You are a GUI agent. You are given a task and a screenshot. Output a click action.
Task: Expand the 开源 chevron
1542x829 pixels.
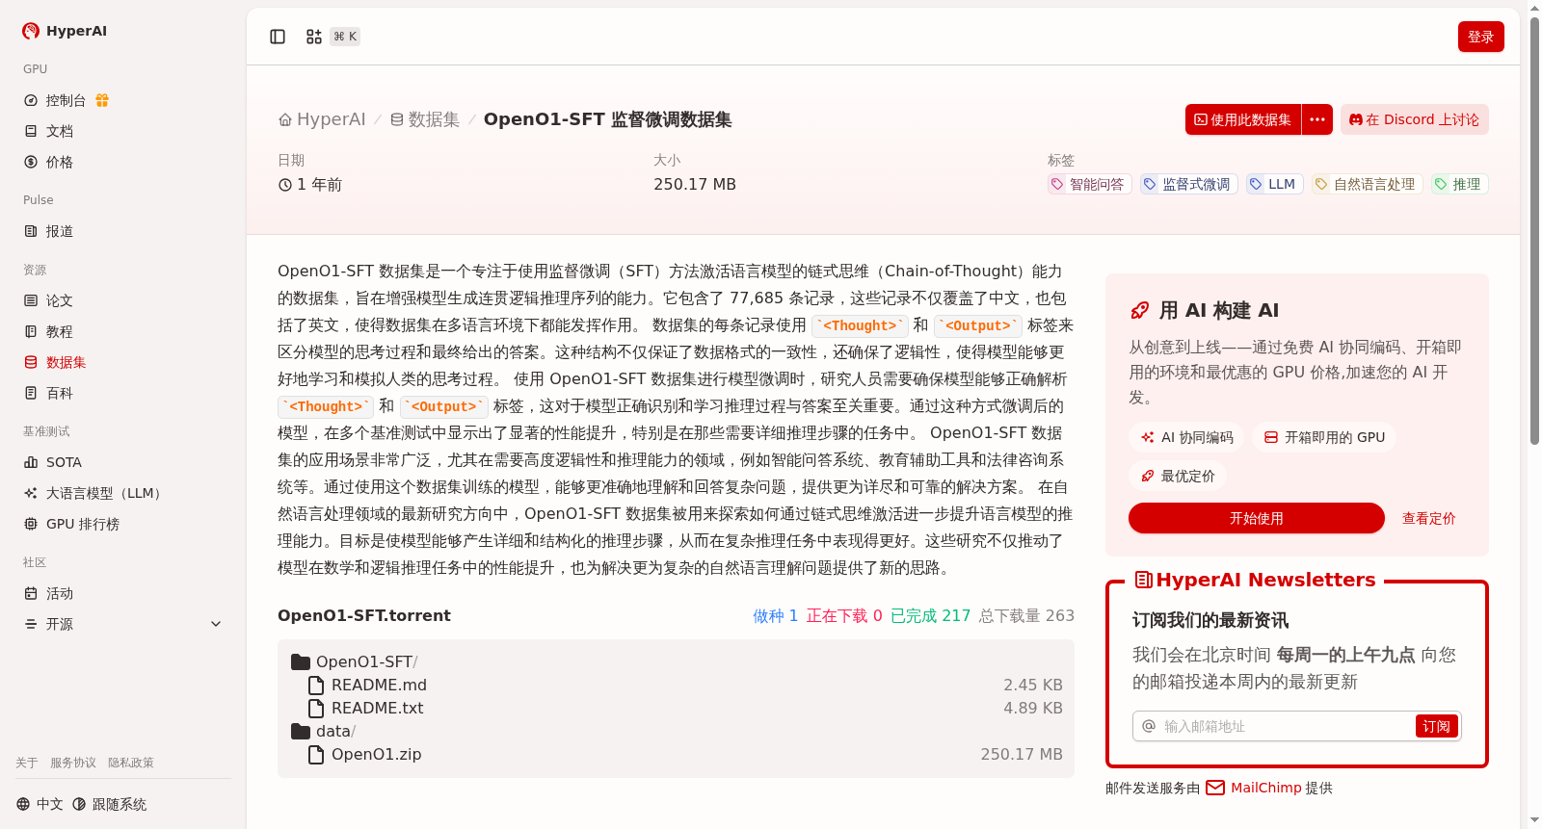coord(216,624)
